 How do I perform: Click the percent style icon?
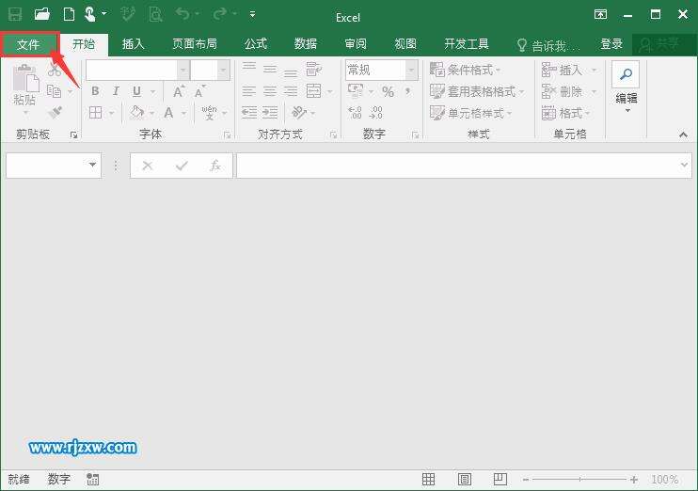tap(388, 92)
